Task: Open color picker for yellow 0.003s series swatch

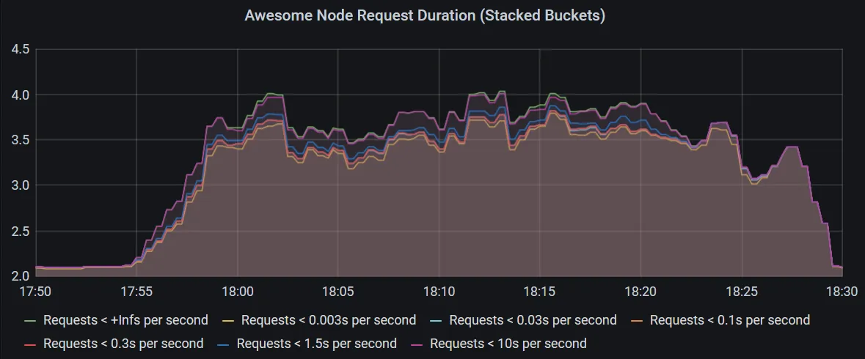Action: click(x=229, y=320)
